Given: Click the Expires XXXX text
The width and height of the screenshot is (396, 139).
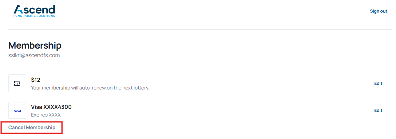Looking at the screenshot, I should coord(46,115).
